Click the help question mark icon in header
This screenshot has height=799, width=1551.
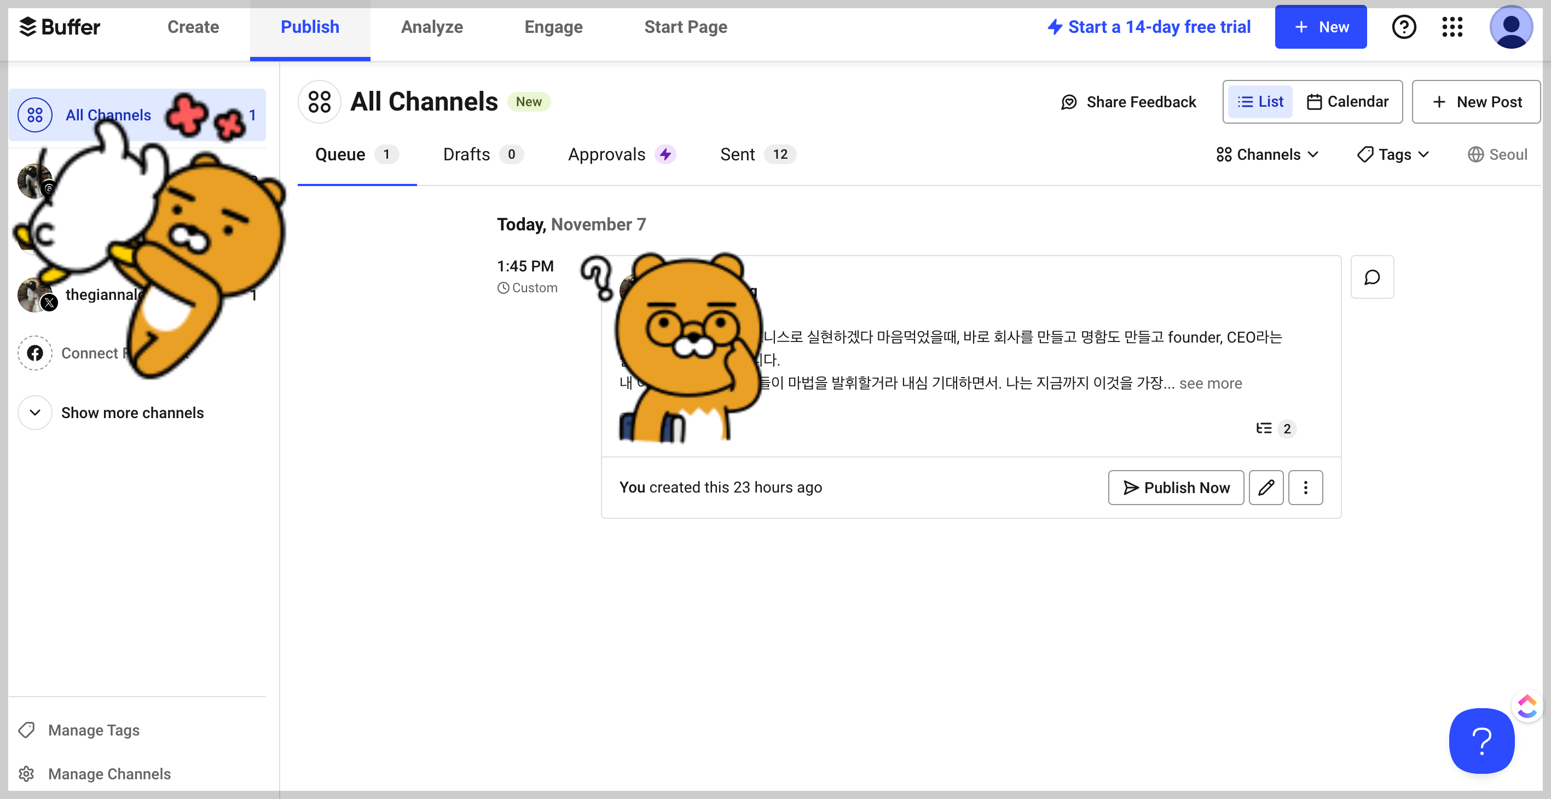[1403, 27]
